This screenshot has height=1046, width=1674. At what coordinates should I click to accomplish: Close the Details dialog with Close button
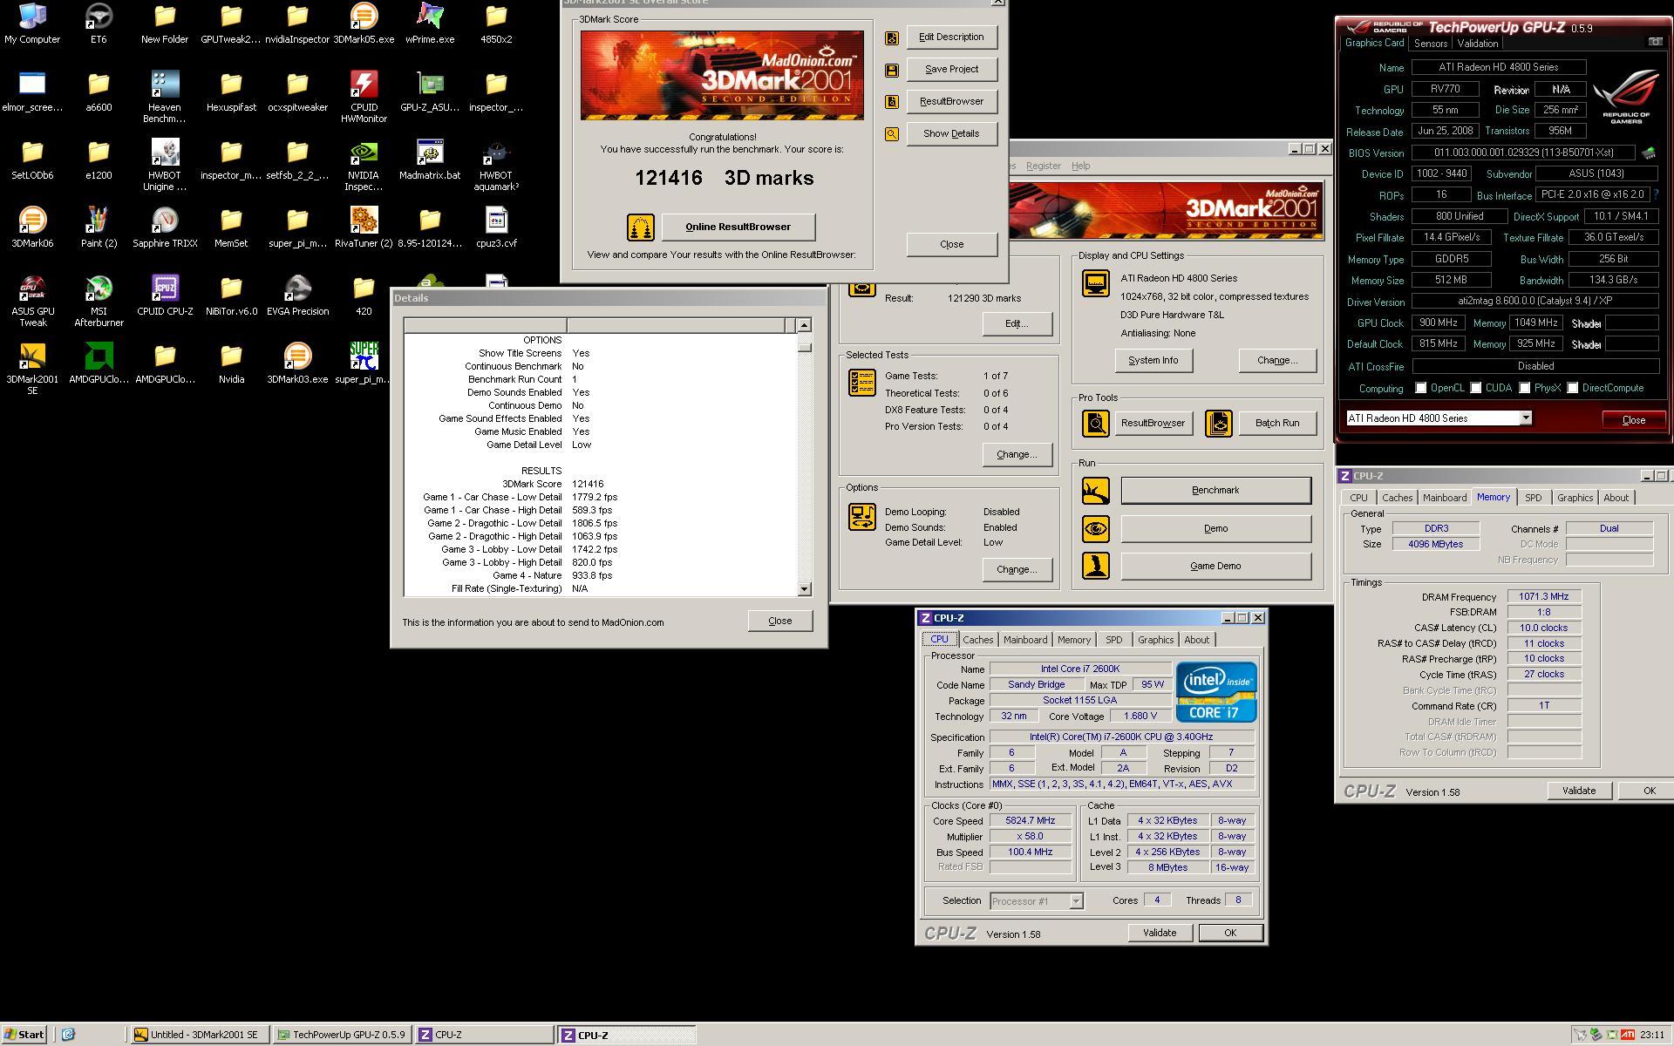click(x=779, y=621)
